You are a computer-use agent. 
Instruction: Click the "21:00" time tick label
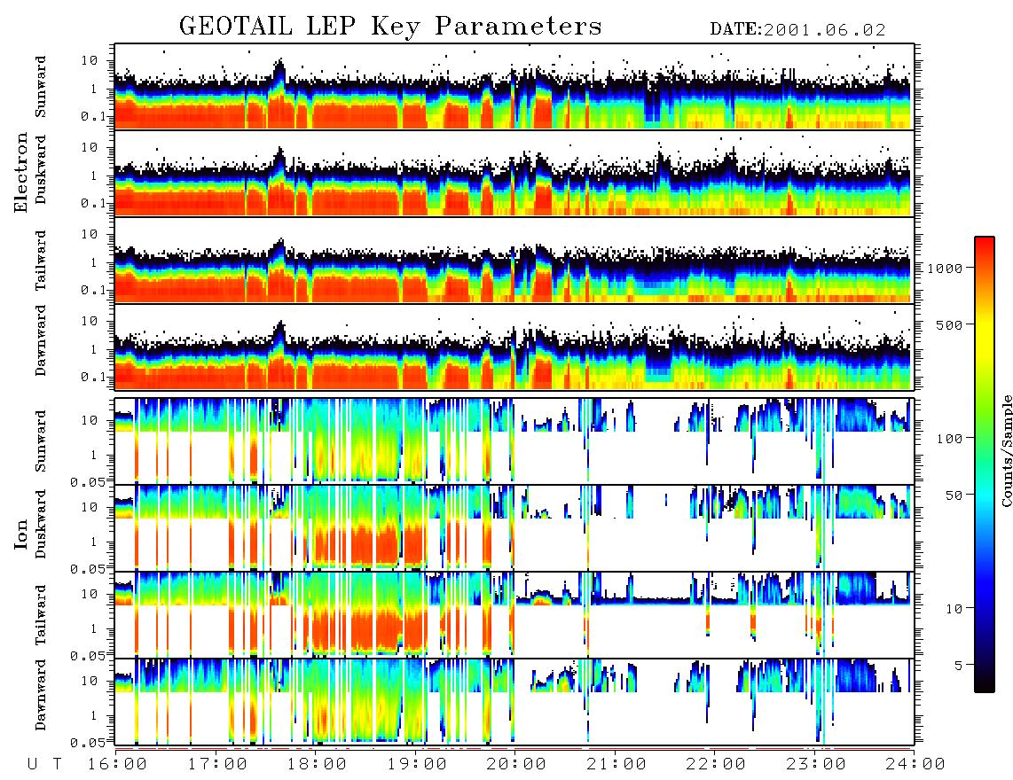616,765
